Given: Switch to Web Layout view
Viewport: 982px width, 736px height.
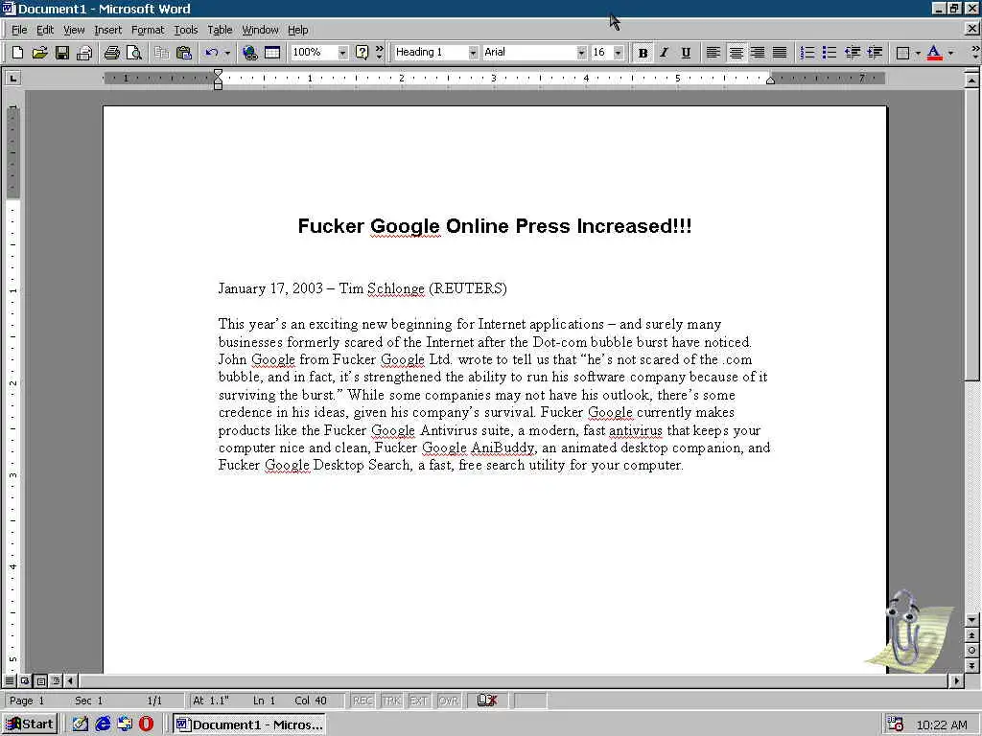Looking at the screenshot, I should (x=25, y=680).
